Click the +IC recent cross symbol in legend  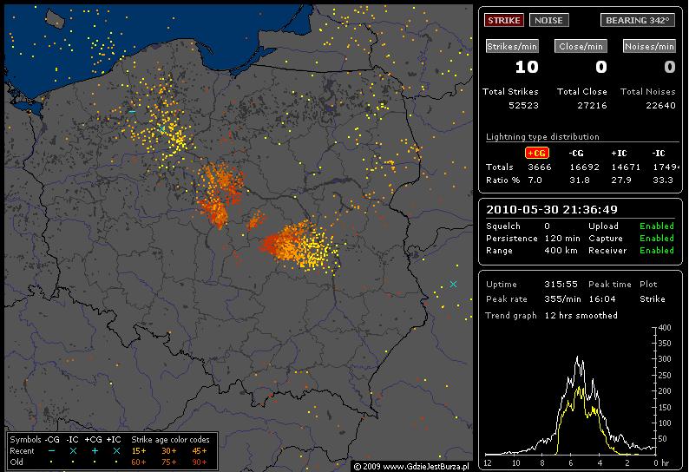pyautogui.click(x=115, y=451)
